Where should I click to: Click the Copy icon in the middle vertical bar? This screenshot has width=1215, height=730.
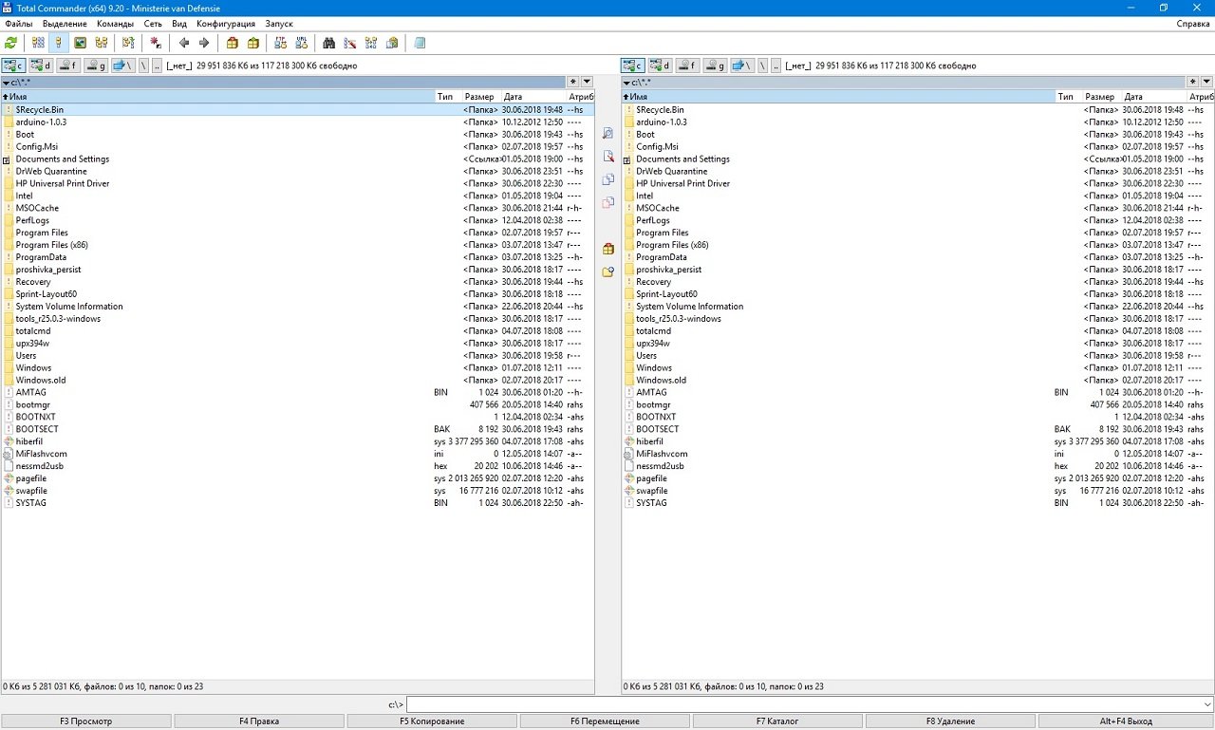coord(608,179)
